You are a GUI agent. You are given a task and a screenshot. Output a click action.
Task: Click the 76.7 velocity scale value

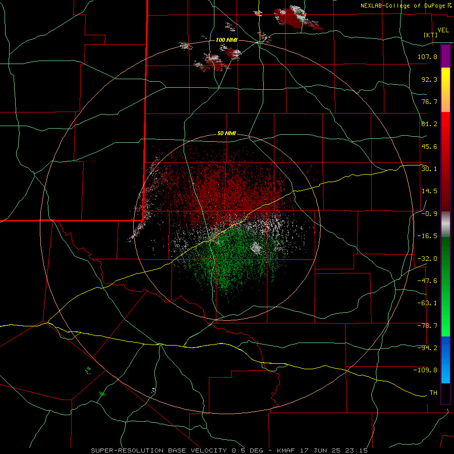pyautogui.click(x=429, y=101)
